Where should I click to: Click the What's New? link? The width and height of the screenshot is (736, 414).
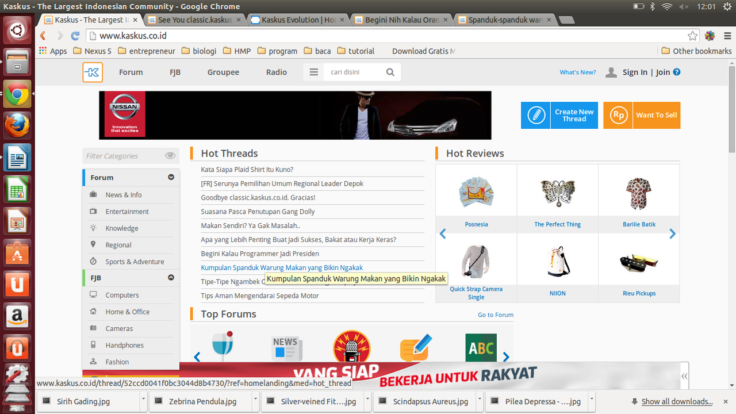578,72
